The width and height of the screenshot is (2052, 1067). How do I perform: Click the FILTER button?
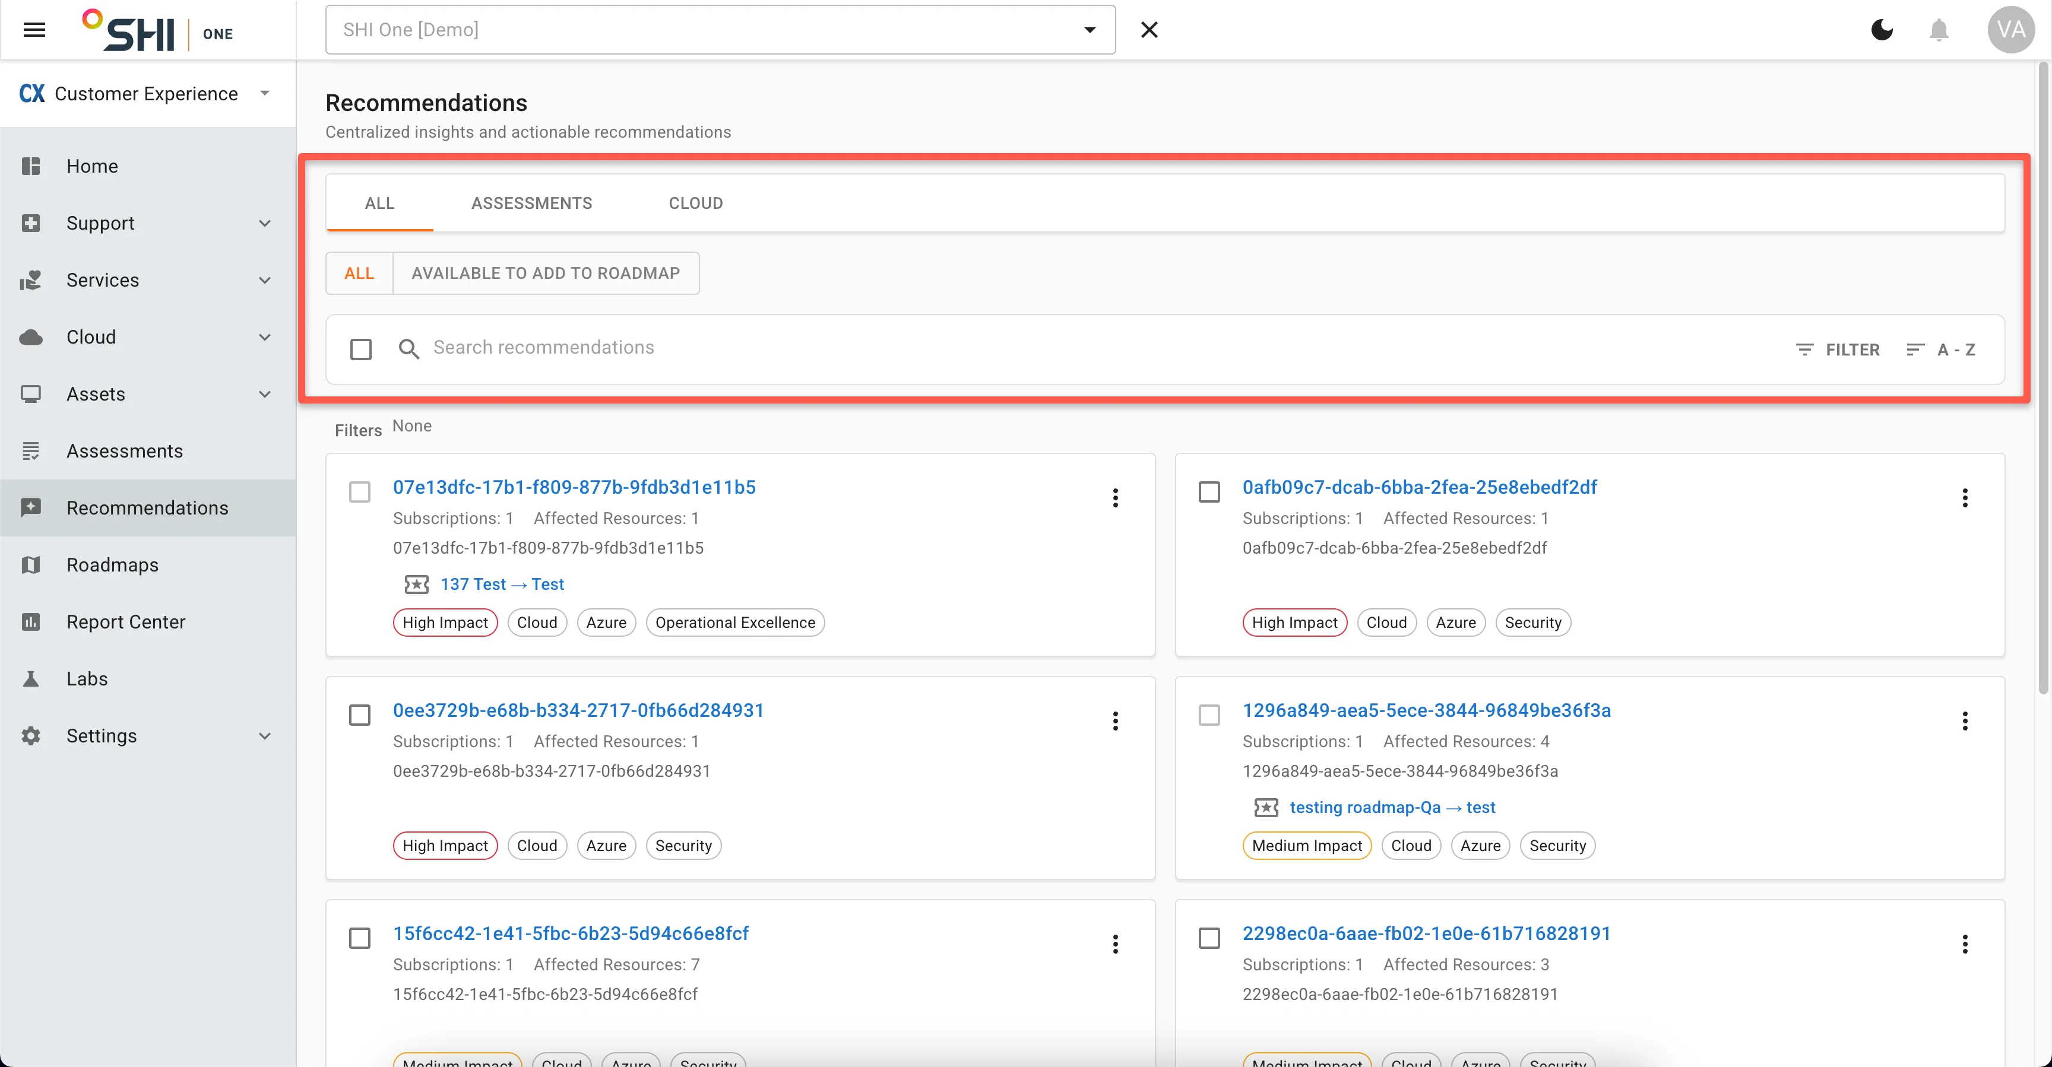1837,350
